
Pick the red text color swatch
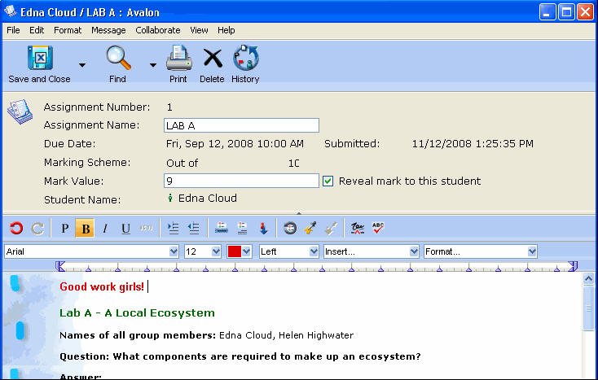pos(233,252)
